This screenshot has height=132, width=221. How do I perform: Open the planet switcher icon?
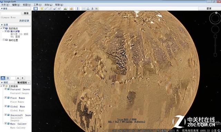click(71, 9)
